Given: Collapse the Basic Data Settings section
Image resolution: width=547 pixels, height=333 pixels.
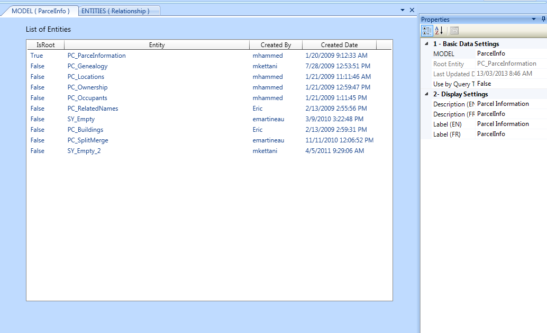Looking at the screenshot, I should pos(427,44).
